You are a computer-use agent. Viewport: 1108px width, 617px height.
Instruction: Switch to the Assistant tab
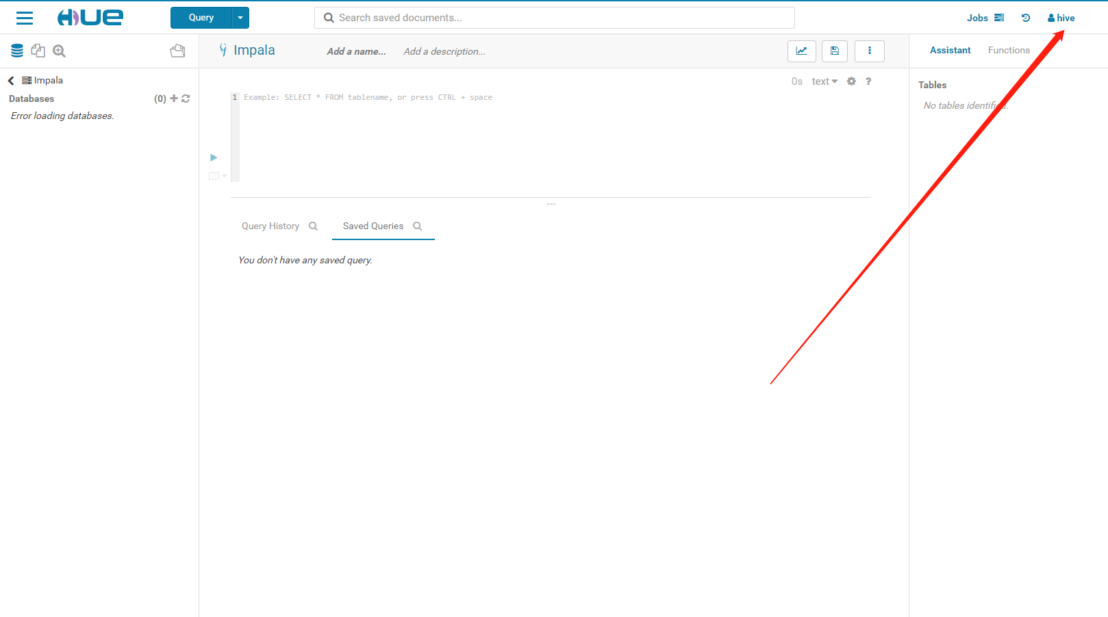click(x=950, y=51)
